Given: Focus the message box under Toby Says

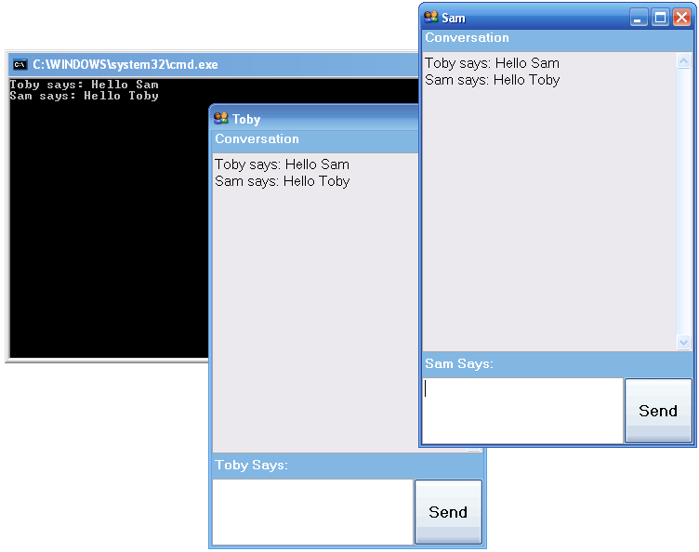Looking at the screenshot, I should pos(312,511).
